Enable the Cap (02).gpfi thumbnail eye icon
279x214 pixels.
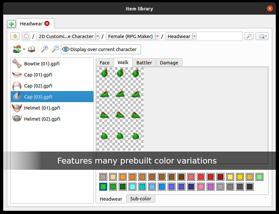tap(17, 86)
